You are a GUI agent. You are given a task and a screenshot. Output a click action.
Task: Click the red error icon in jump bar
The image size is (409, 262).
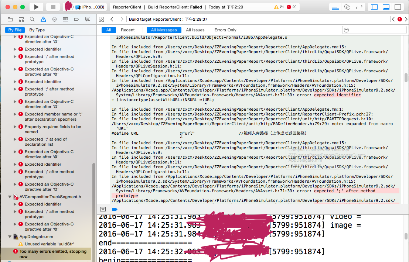[x=400, y=19]
